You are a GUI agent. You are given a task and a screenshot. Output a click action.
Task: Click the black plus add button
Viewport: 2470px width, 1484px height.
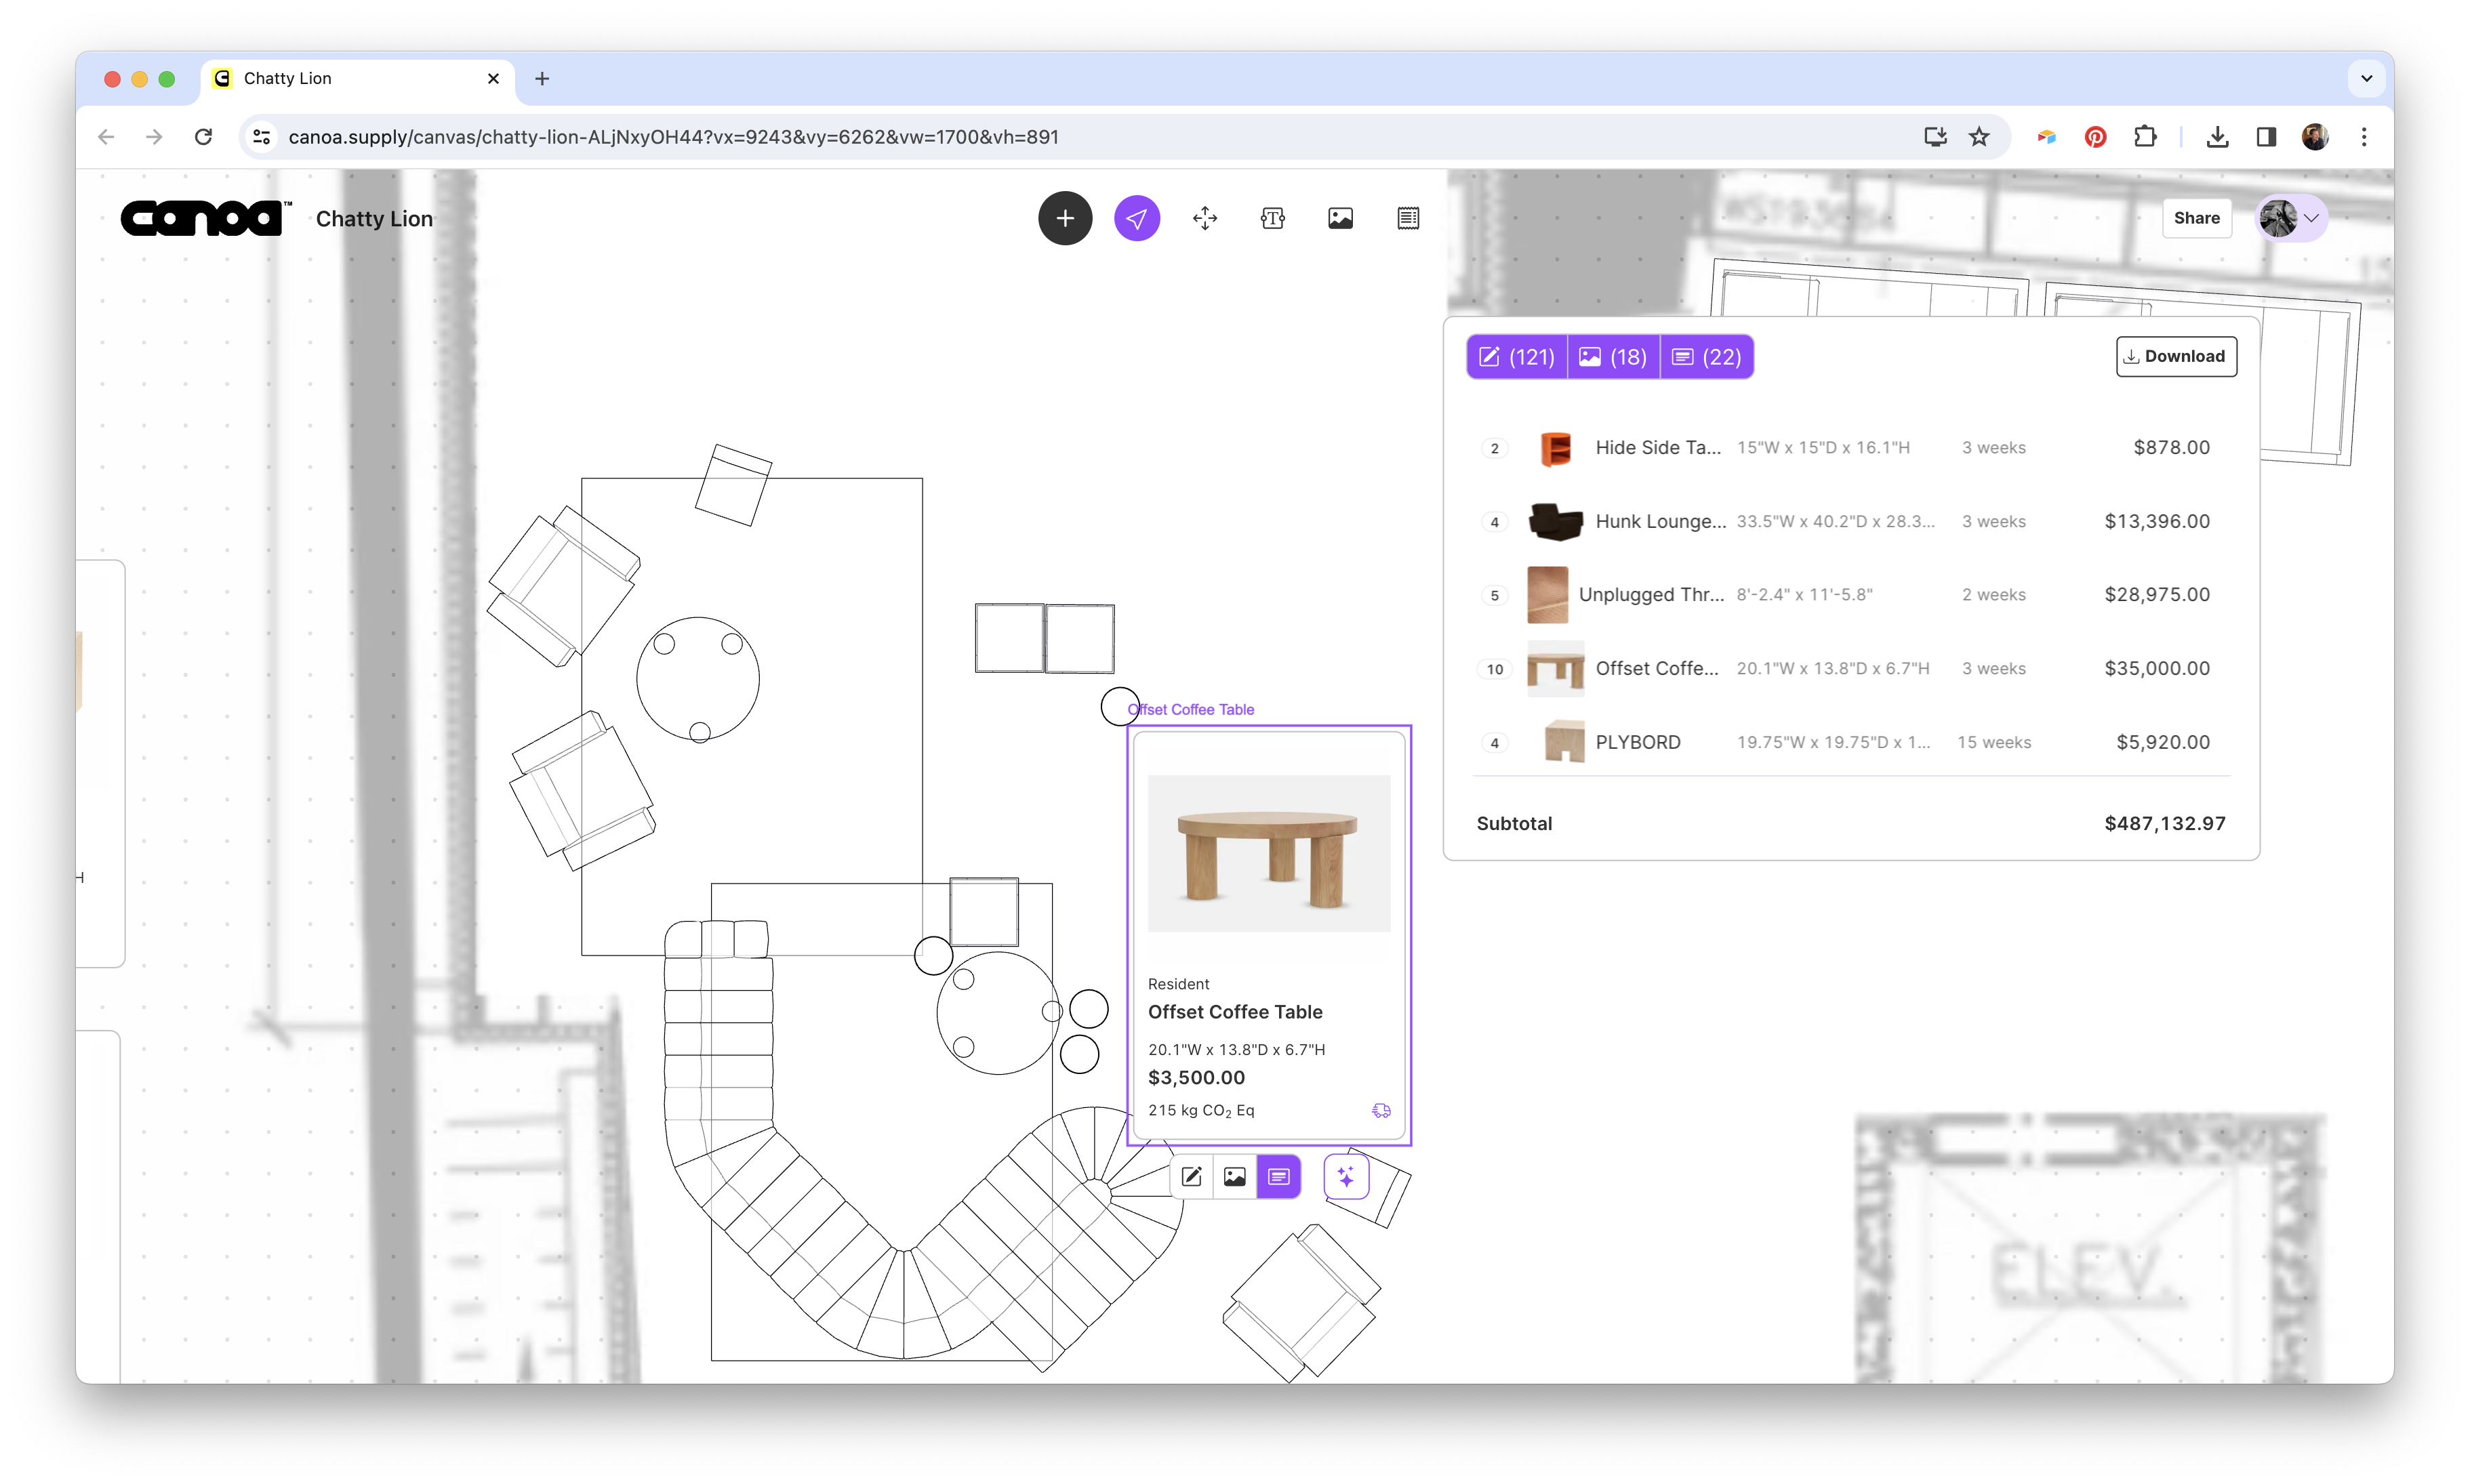tap(1065, 218)
